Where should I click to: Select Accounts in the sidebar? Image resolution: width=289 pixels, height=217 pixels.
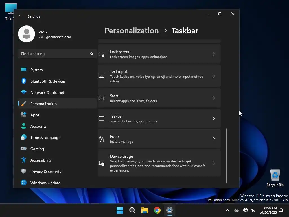pyautogui.click(x=58, y=126)
